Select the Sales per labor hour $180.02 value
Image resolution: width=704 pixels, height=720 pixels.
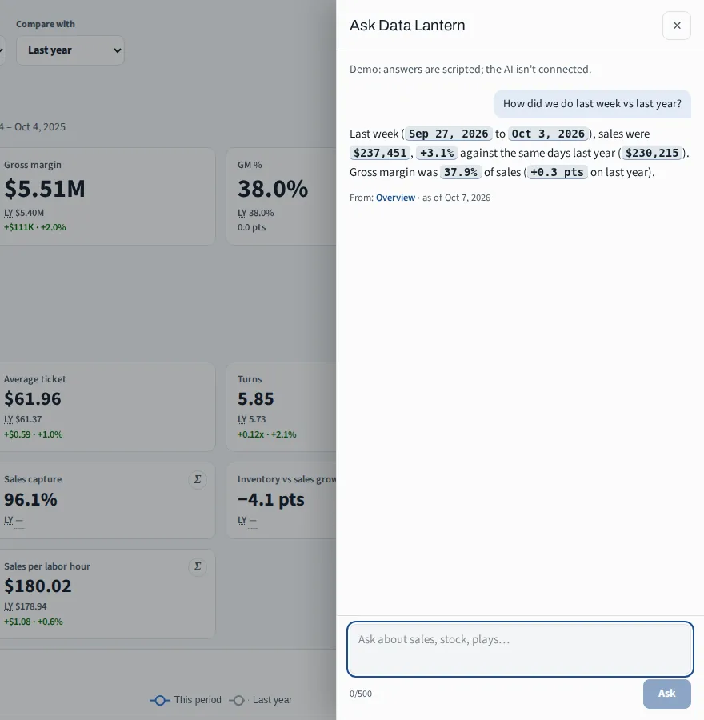coord(38,586)
